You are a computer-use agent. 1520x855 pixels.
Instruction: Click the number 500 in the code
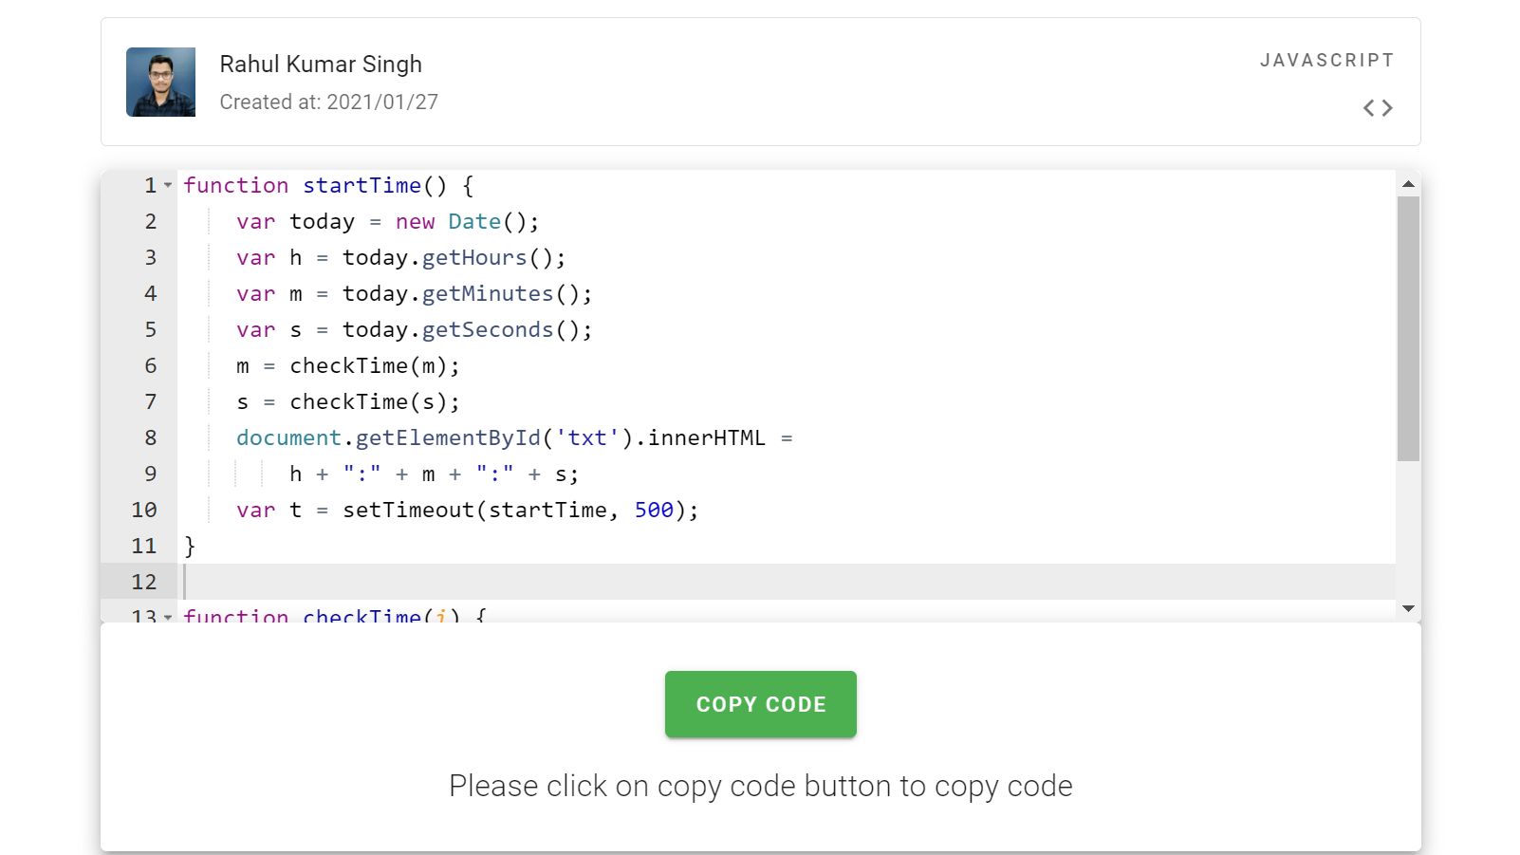[x=654, y=510]
